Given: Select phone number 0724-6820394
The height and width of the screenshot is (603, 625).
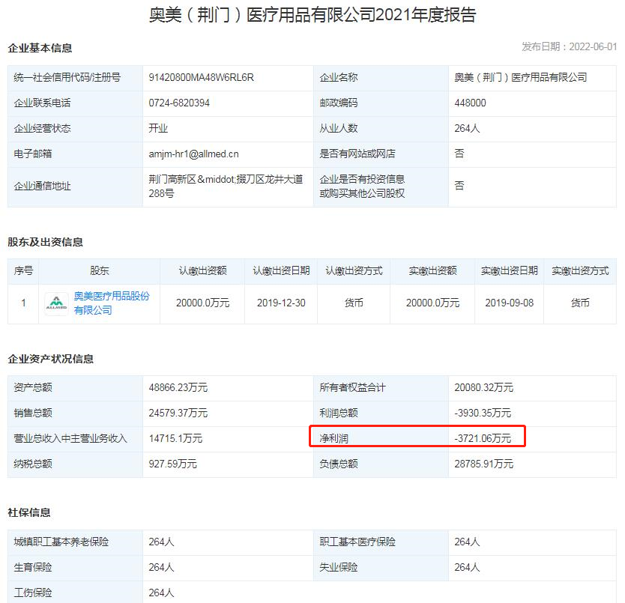Looking at the screenshot, I should [179, 103].
